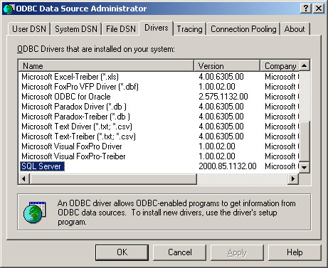This screenshot has width=328, height=268.
Task: Click the Cancel button
Action: (x=180, y=252)
